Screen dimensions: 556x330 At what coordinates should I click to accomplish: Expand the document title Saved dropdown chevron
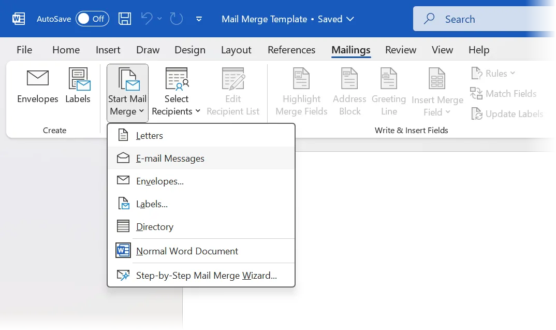click(350, 19)
